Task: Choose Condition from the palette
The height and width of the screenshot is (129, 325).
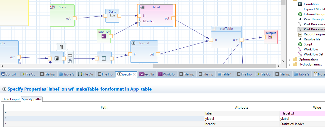Action: pos(311,4)
